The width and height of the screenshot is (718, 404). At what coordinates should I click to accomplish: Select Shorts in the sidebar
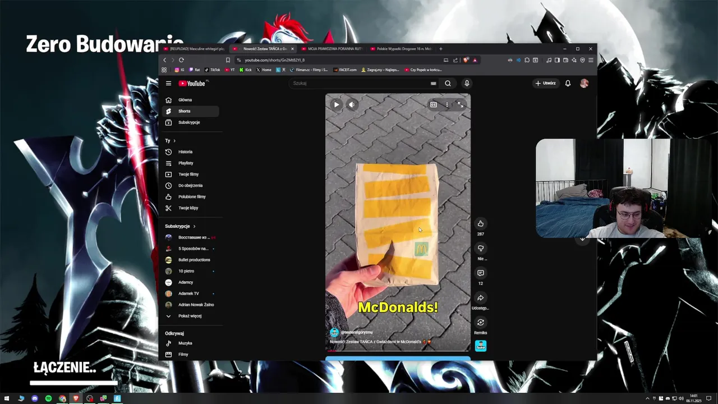coord(191,111)
